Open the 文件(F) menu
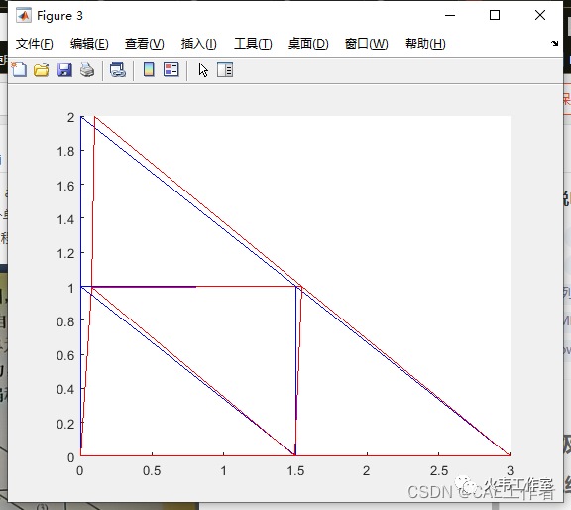The height and width of the screenshot is (510, 571). point(35,44)
